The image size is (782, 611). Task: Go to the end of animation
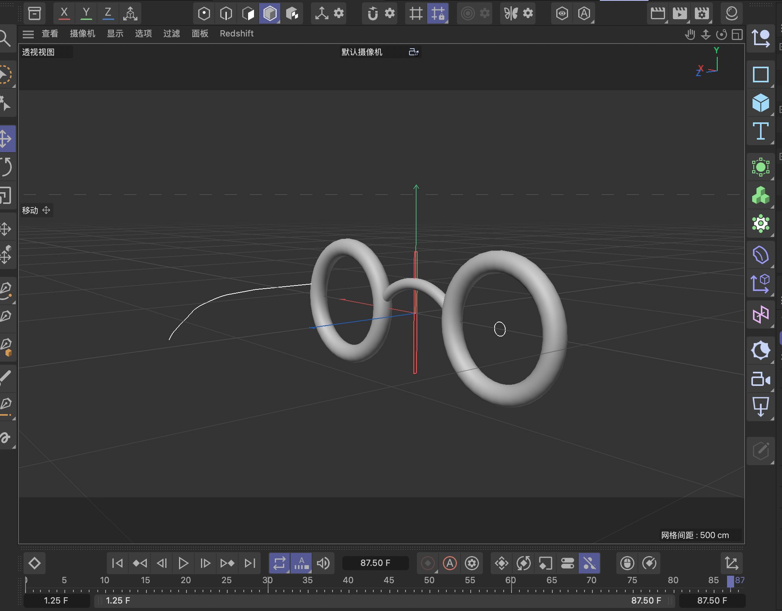[x=250, y=563]
